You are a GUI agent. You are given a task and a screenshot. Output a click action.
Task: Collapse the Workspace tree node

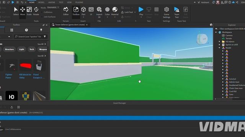click(x=216, y=32)
